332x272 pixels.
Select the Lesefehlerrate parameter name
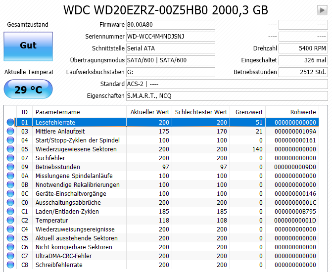[x=55, y=122]
